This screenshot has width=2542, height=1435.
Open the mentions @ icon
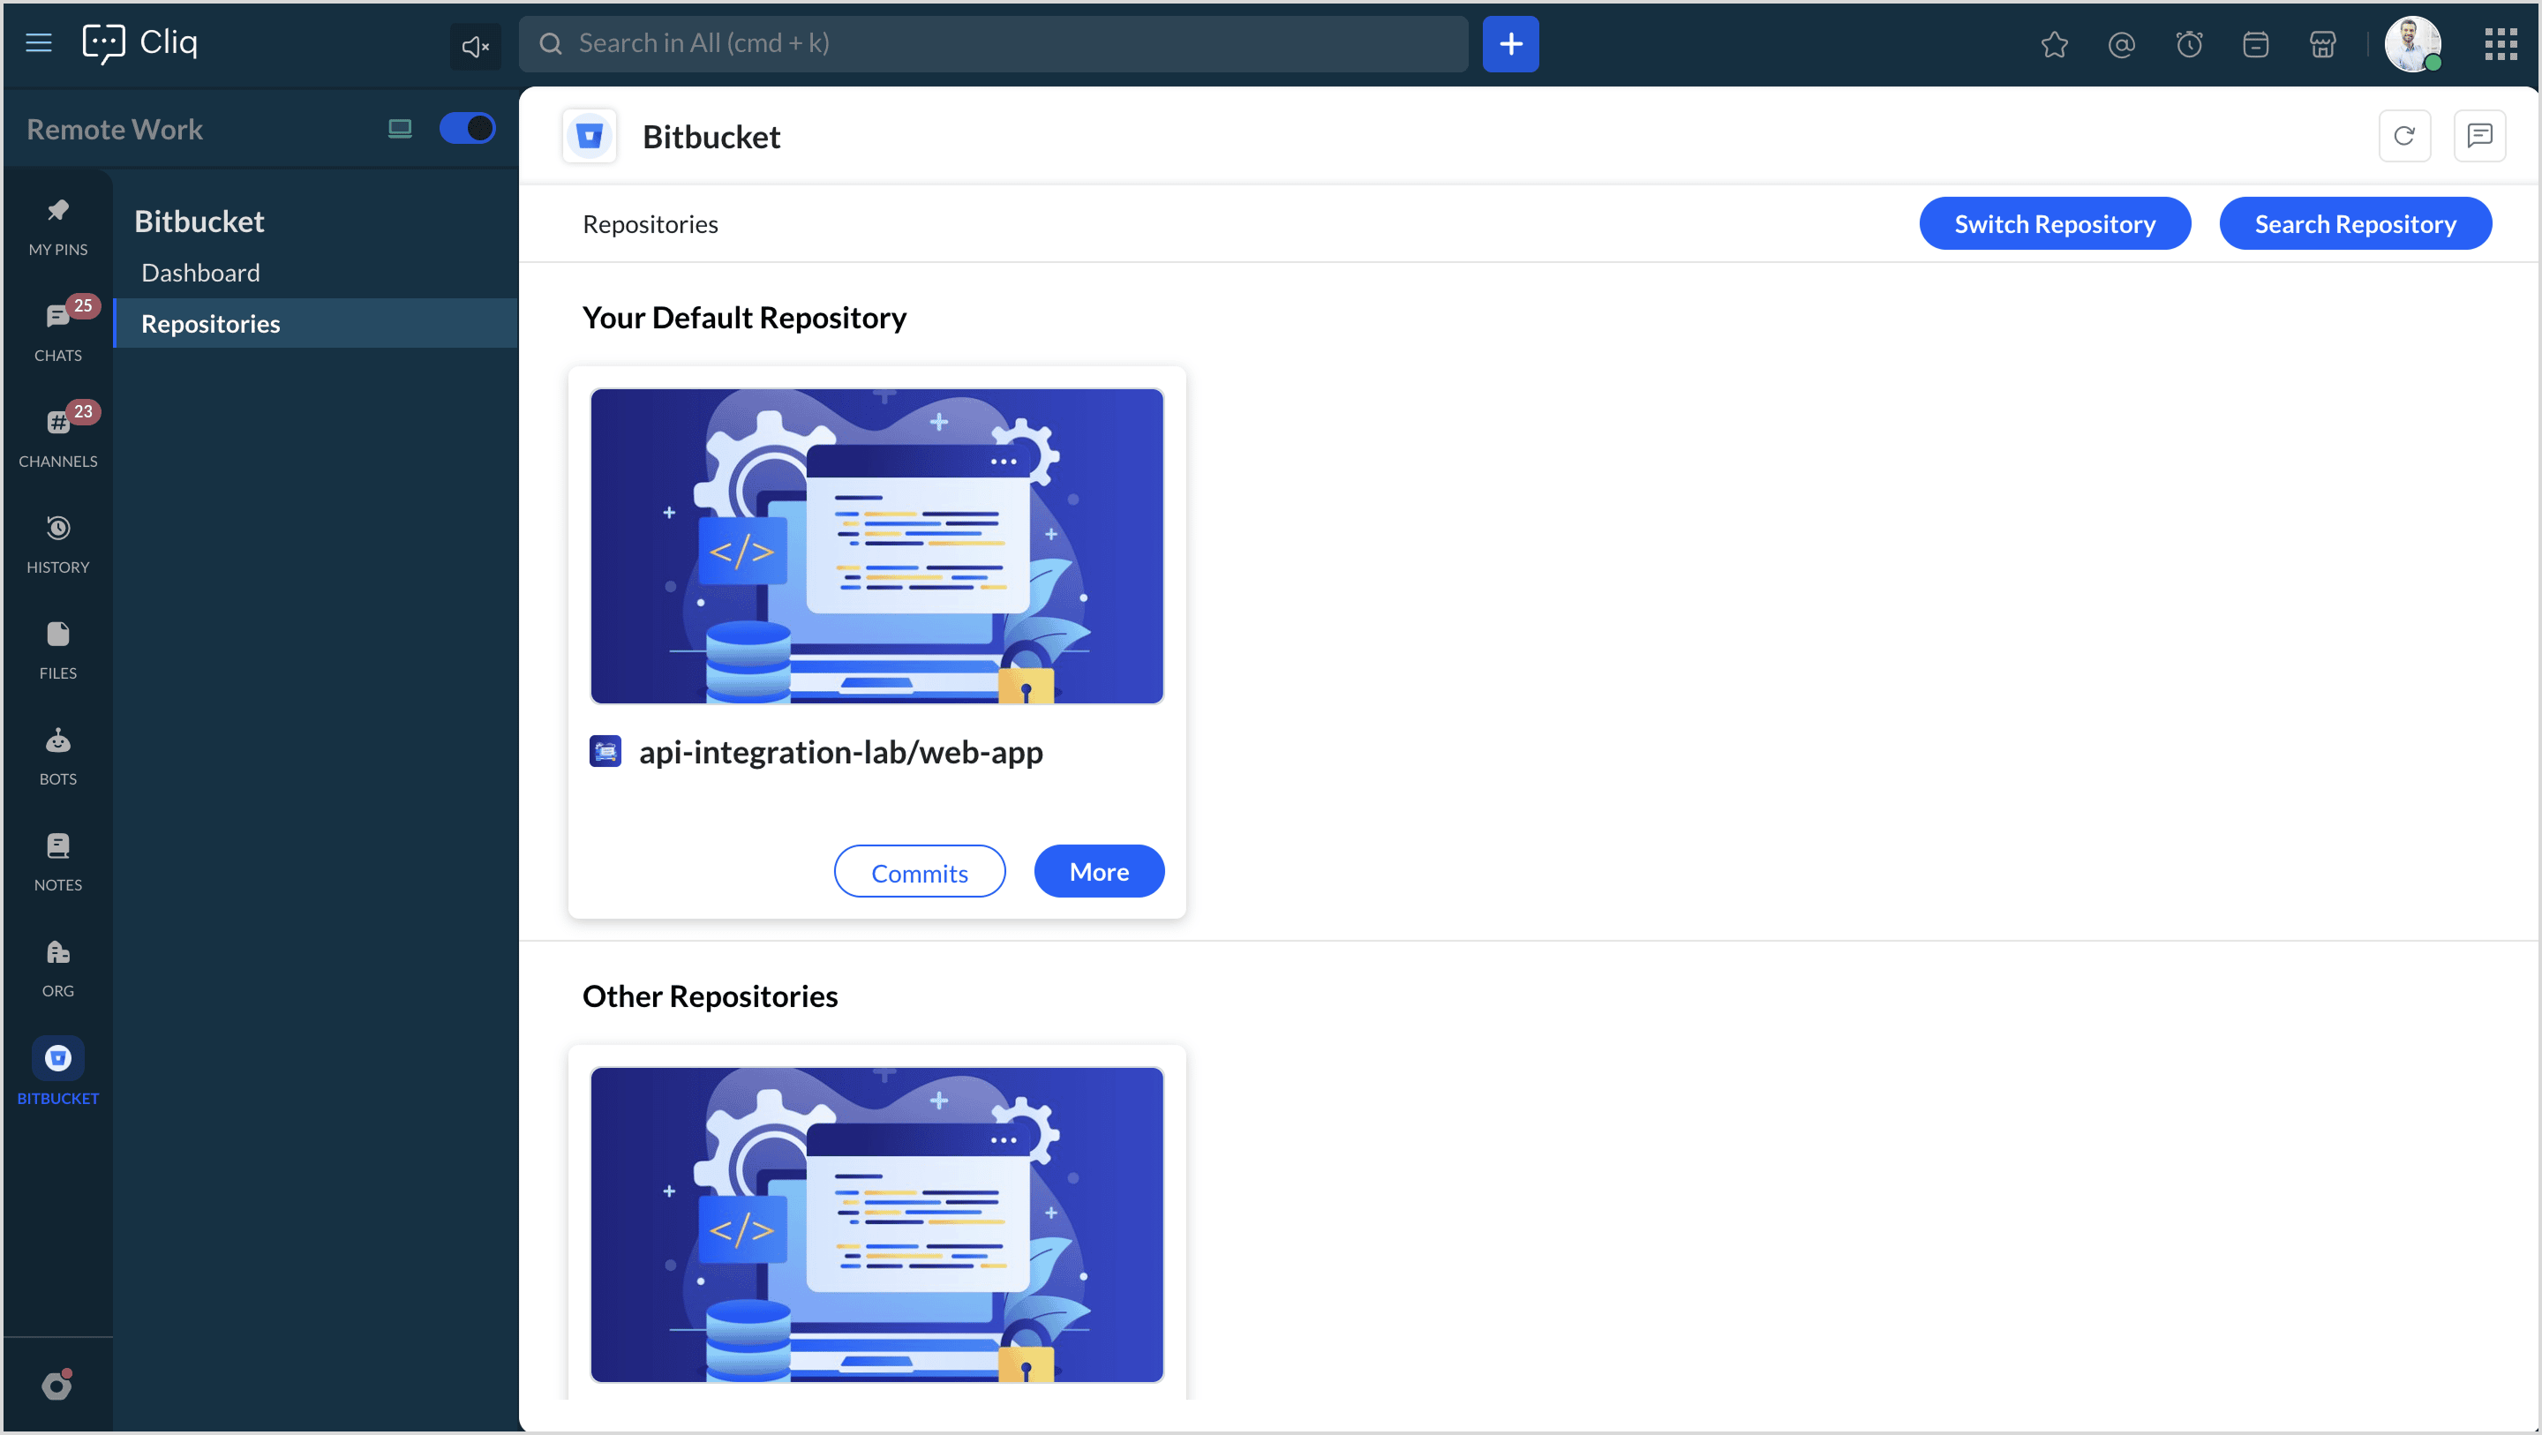[2121, 44]
